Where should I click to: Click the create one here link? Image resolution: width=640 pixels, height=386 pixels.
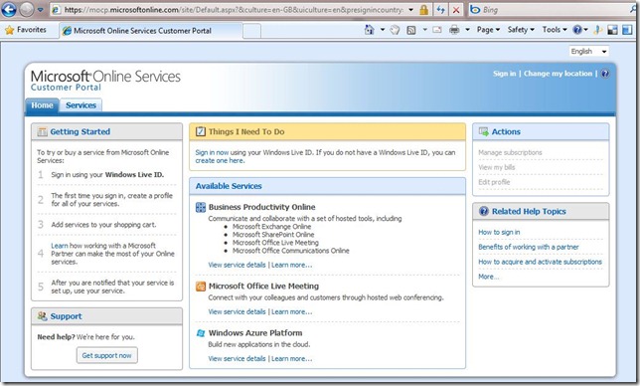click(220, 160)
